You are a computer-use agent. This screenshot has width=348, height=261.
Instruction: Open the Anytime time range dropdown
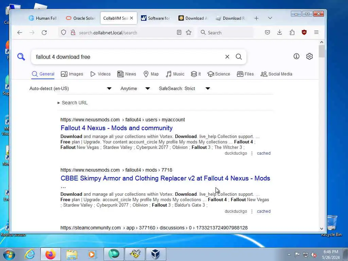[x=135, y=89]
